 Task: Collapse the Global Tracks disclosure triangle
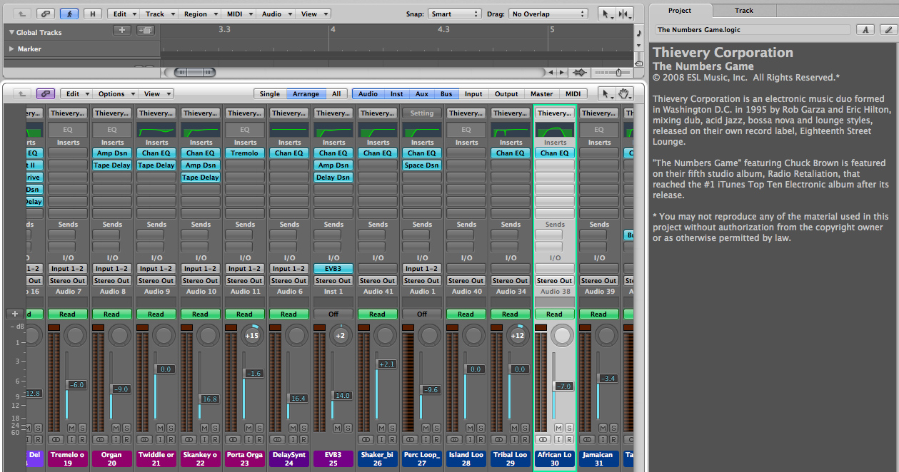pyautogui.click(x=11, y=32)
